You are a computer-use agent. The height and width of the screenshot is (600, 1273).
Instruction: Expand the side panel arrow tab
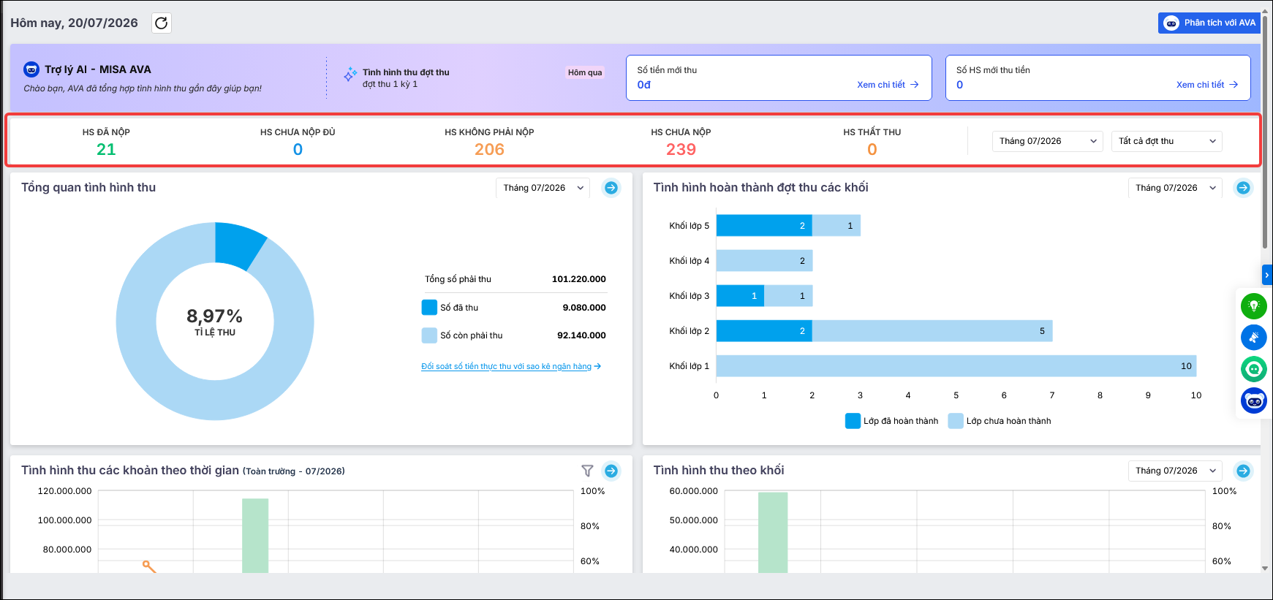[1267, 275]
